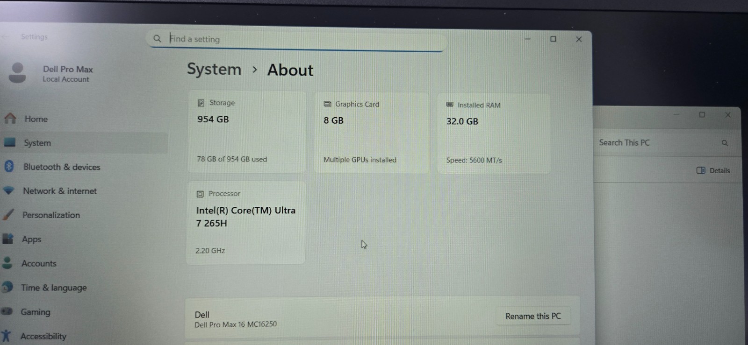Click the Accounts person icon

click(x=7, y=263)
